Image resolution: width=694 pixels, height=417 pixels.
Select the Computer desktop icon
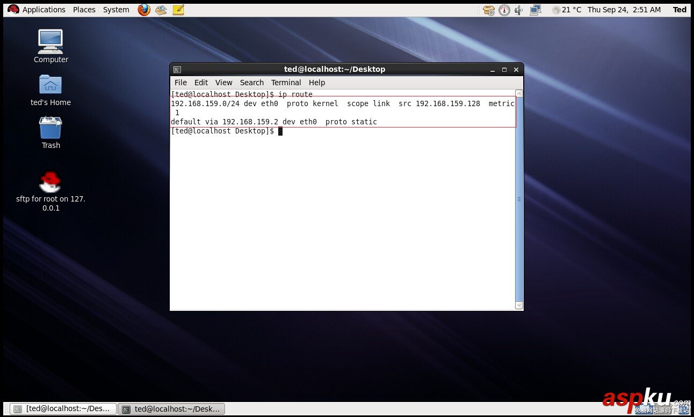coord(50,47)
